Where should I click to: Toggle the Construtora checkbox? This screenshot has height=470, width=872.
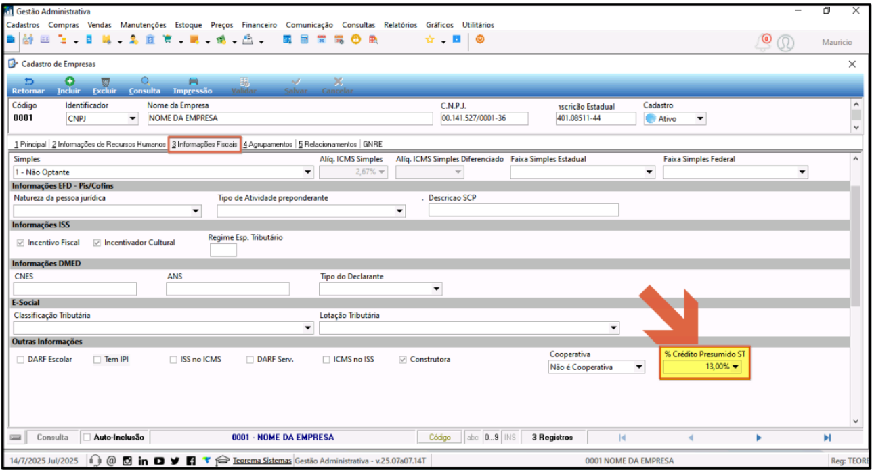[x=403, y=360]
